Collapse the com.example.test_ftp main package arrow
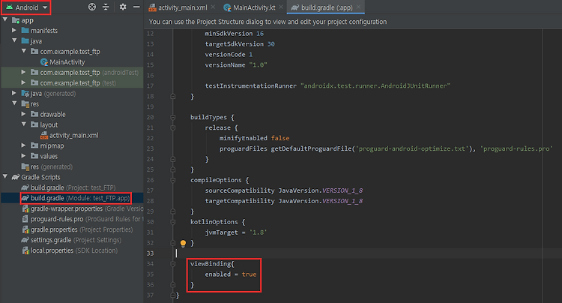The height and width of the screenshot is (303, 562). (x=24, y=51)
